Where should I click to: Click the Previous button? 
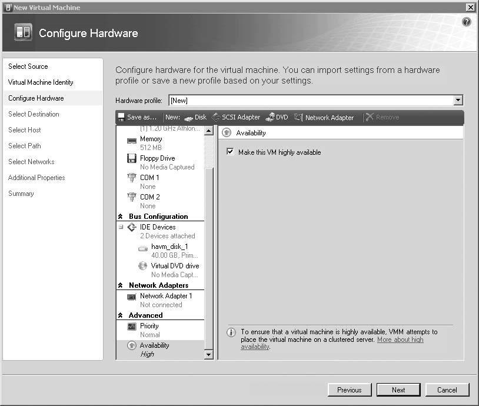tap(350, 390)
